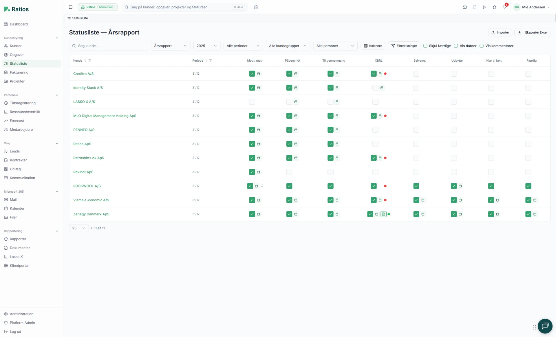Click the Periode column filter icon
Viewport: 556px width, 337px height.
(211, 61)
